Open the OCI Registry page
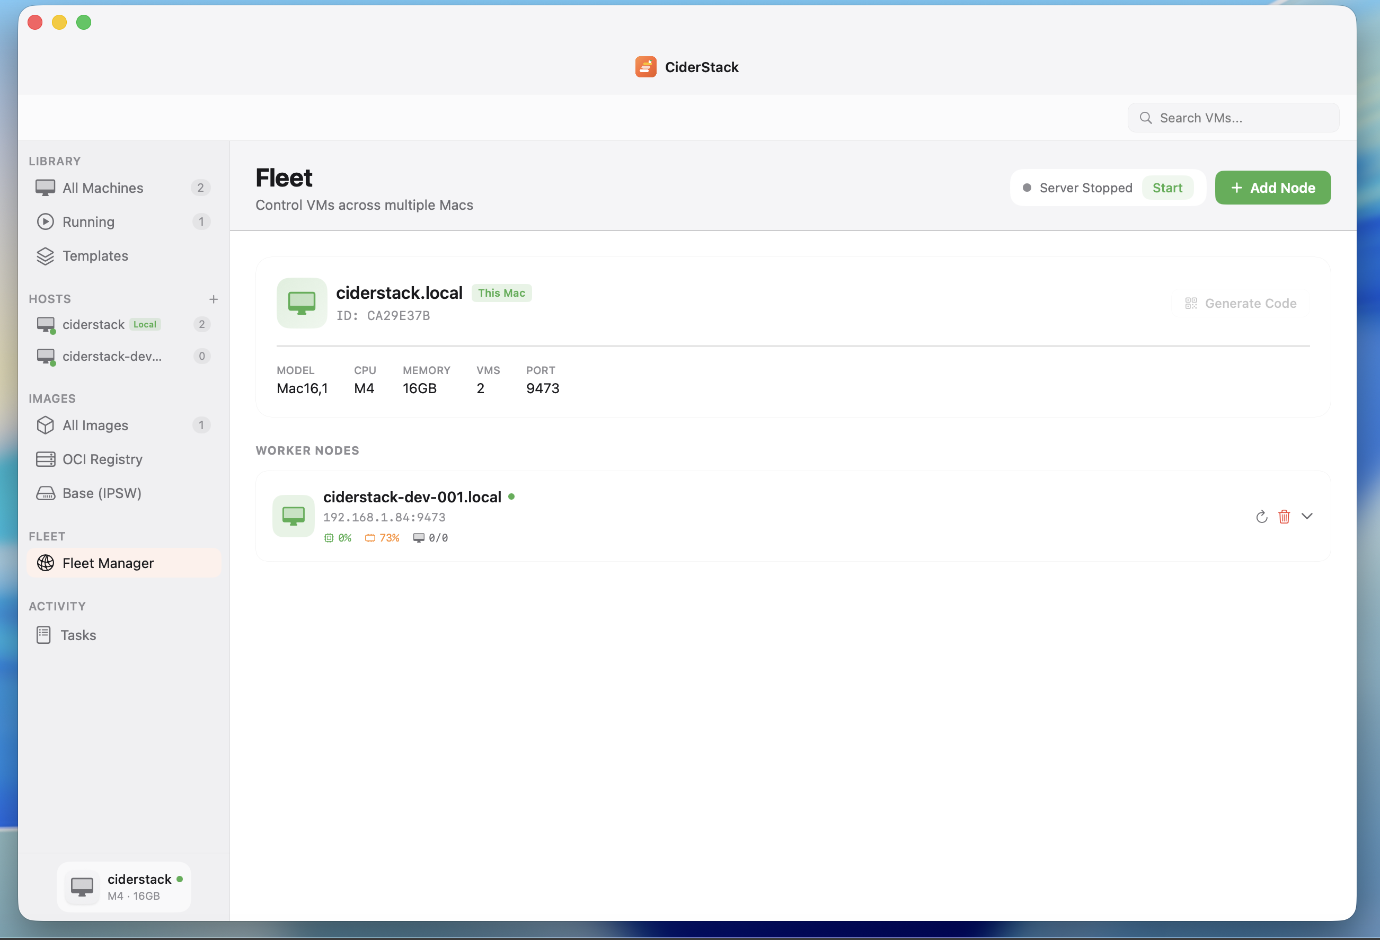1380x940 pixels. click(x=102, y=459)
